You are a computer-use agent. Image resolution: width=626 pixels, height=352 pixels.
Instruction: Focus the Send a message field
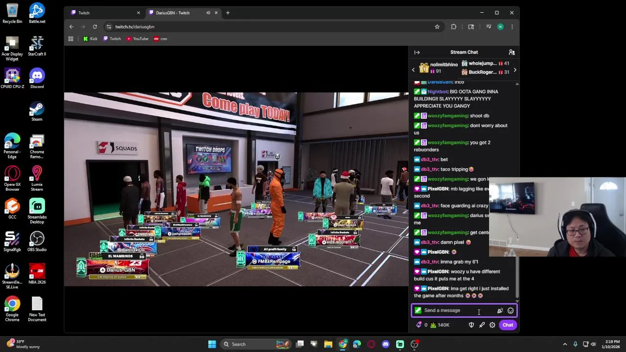coord(464,310)
